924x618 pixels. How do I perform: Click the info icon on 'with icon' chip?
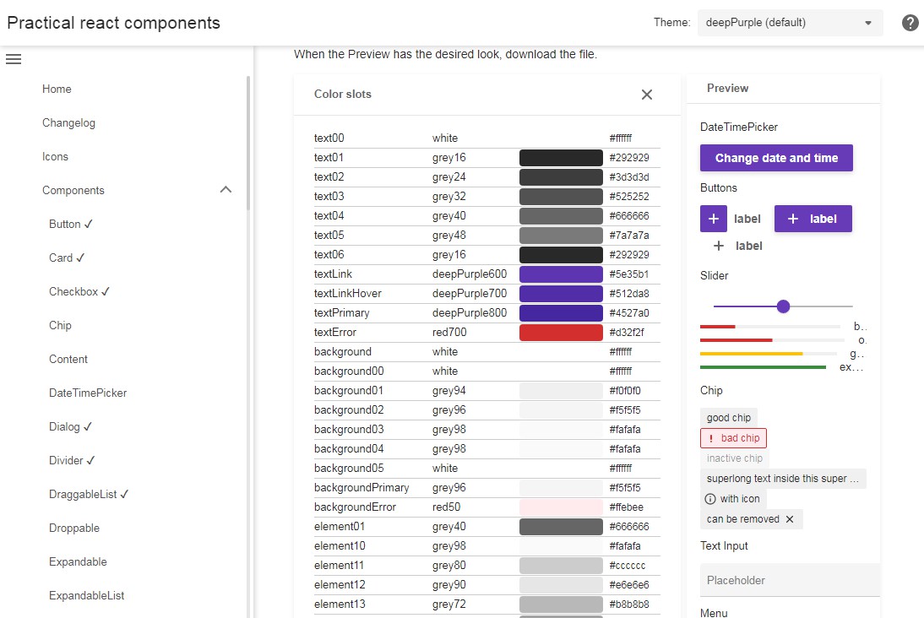coord(710,499)
